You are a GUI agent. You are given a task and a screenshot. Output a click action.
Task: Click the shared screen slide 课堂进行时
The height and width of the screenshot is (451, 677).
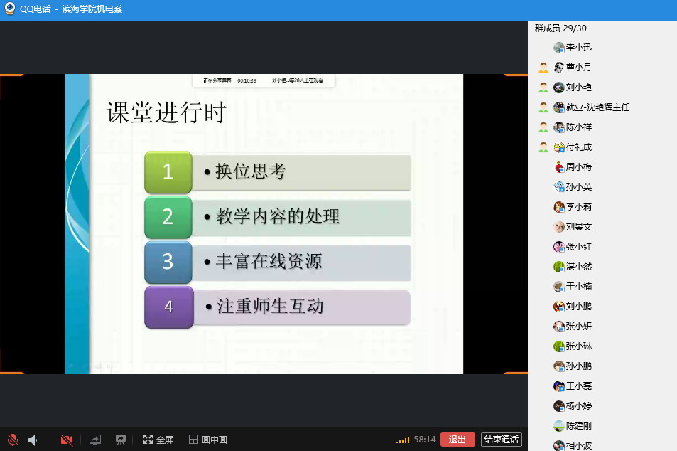(264, 224)
